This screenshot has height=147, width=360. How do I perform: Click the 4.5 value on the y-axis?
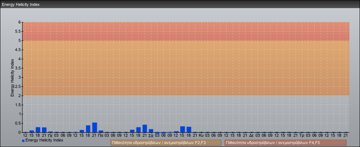point(18,50)
